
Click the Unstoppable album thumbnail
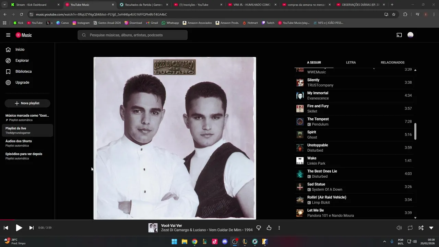[300, 148]
